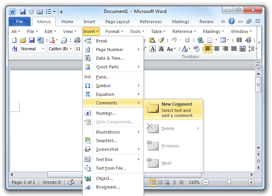
Task: Click the Break menu item icon
Action: coord(88,41)
